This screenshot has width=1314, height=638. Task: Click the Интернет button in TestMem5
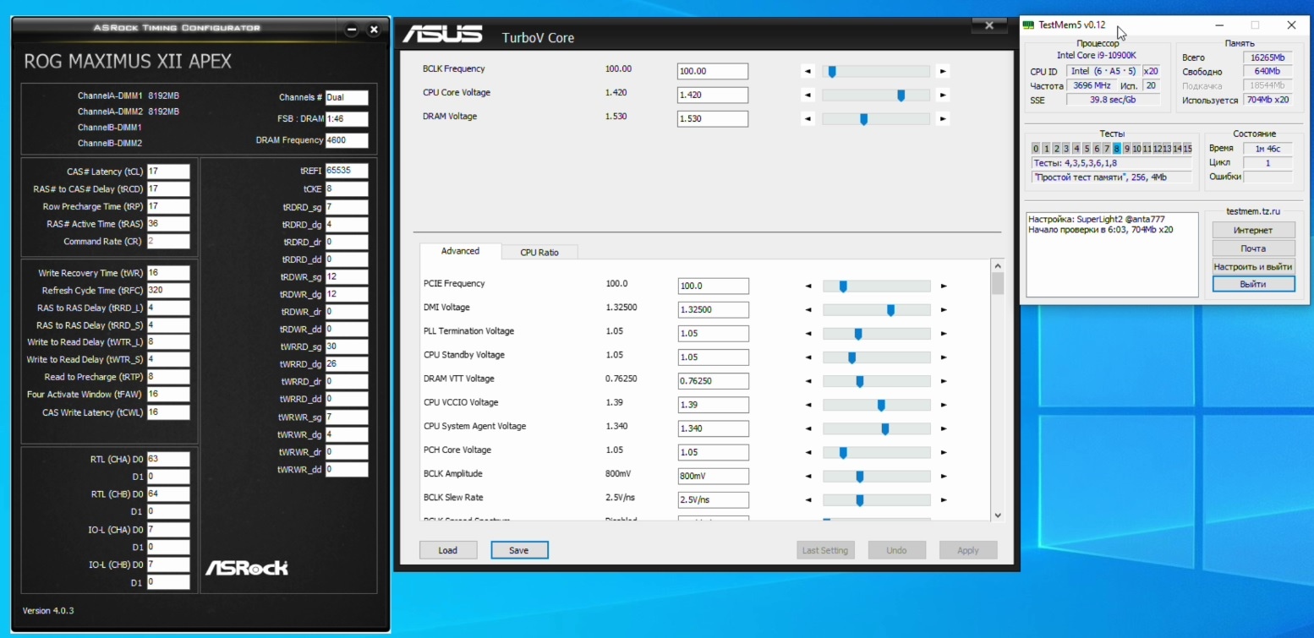pos(1253,230)
